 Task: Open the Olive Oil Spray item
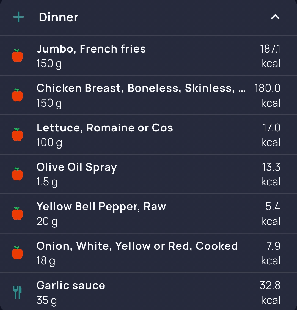tap(148, 174)
